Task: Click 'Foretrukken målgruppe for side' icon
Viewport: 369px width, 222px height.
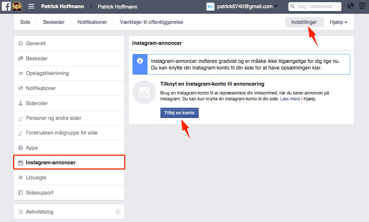Action: click(x=21, y=133)
